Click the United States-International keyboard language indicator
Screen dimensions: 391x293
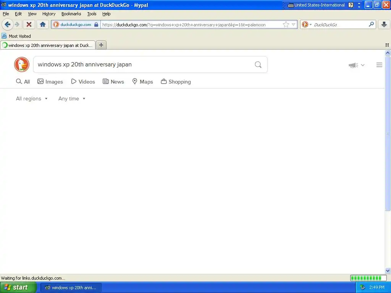point(317,5)
